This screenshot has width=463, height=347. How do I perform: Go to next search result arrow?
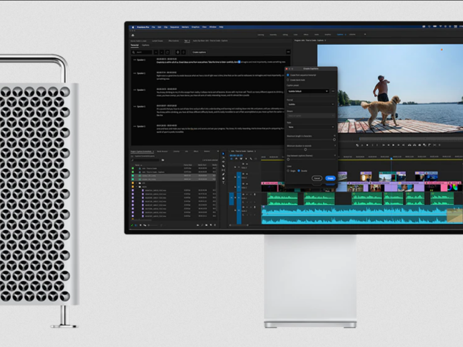(x=161, y=52)
